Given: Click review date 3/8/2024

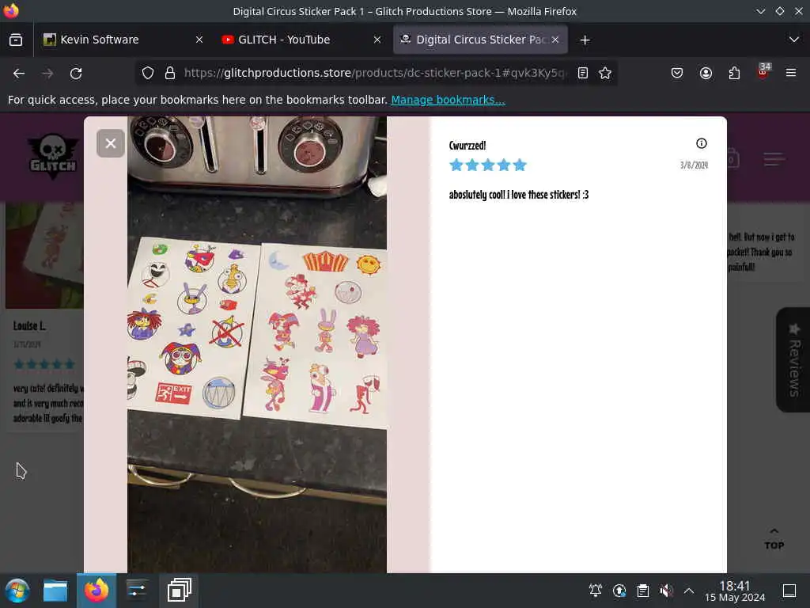Looking at the screenshot, I should tap(694, 165).
